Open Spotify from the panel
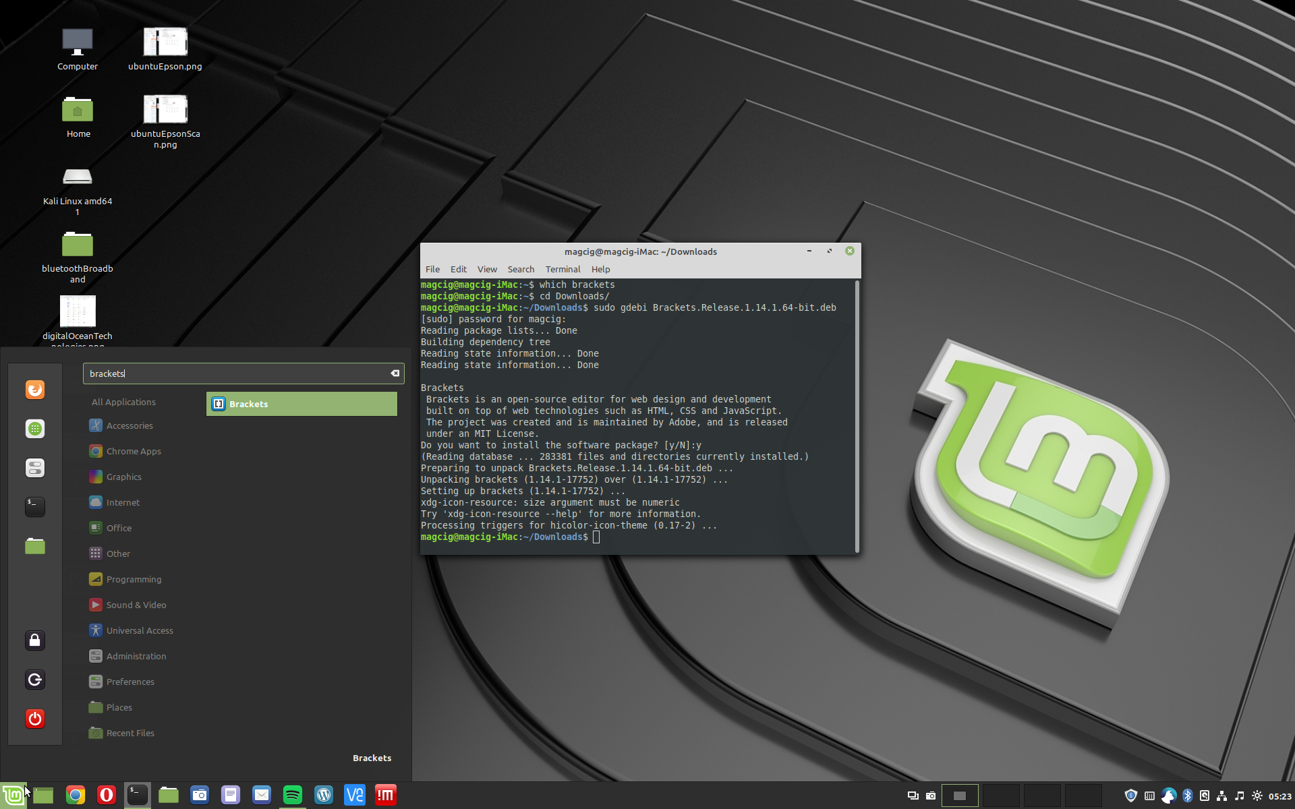Image resolution: width=1295 pixels, height=809 pixels. pyautogui.click(x=293, y=796)
